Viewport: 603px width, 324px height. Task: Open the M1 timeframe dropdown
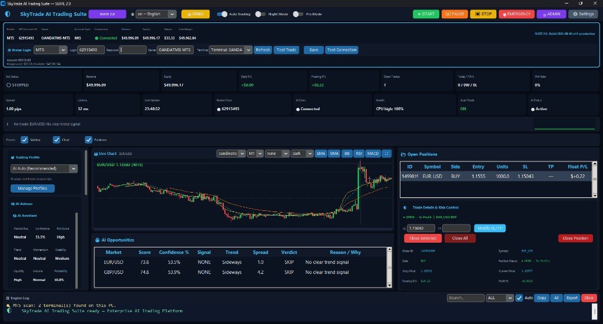[254, 154]
